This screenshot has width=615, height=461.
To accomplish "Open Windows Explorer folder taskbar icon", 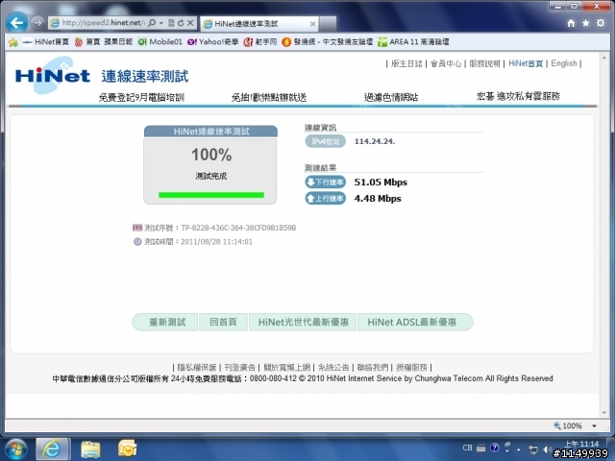I will point(90,449).
